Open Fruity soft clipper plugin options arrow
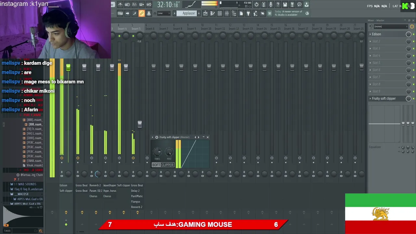Screen dimensions: 416x234 [x=152, y=137]
